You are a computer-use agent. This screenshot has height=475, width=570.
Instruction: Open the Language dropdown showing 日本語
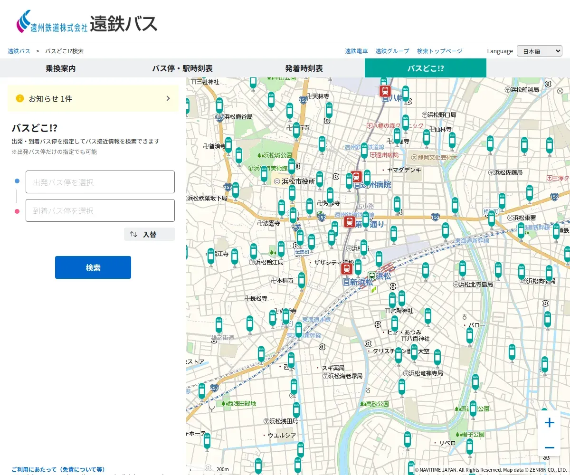click(540, 51)
